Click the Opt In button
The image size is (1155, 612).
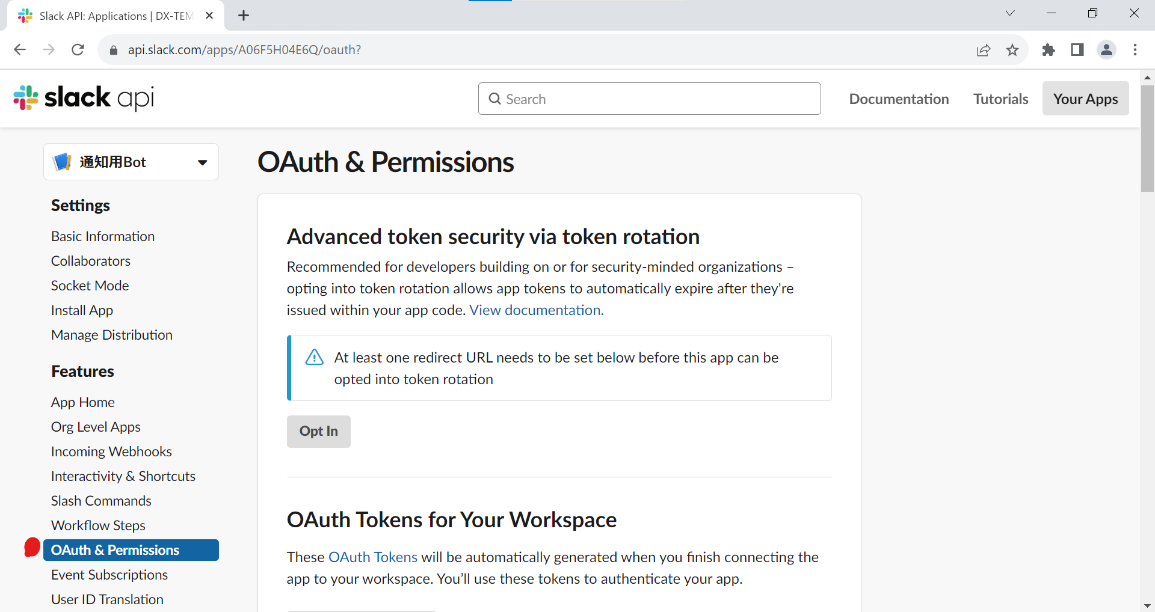[318, 431]
